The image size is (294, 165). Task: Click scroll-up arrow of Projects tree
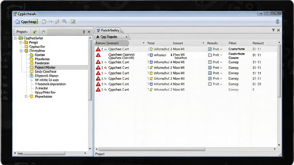(90, 38)
